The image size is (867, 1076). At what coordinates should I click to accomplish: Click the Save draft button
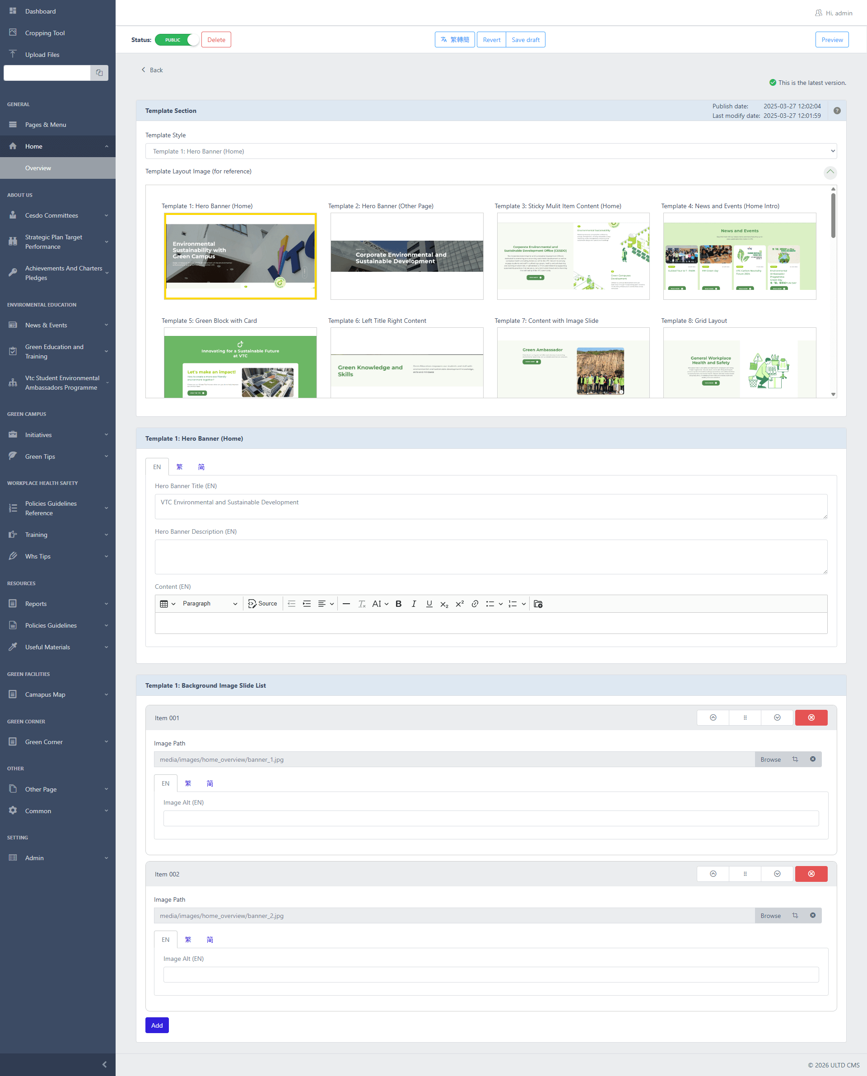click(525, 40)
